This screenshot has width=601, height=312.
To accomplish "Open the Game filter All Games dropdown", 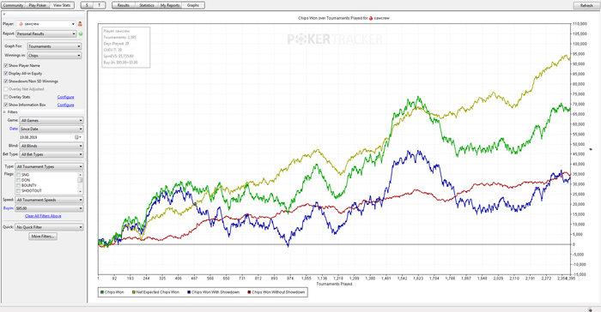I will 52,120.
